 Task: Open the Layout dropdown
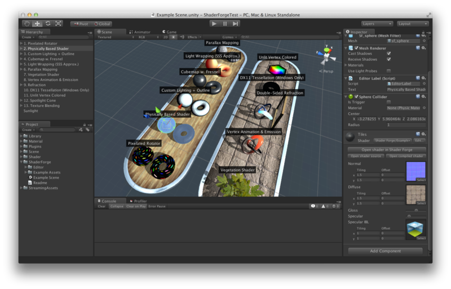point(413,24)
